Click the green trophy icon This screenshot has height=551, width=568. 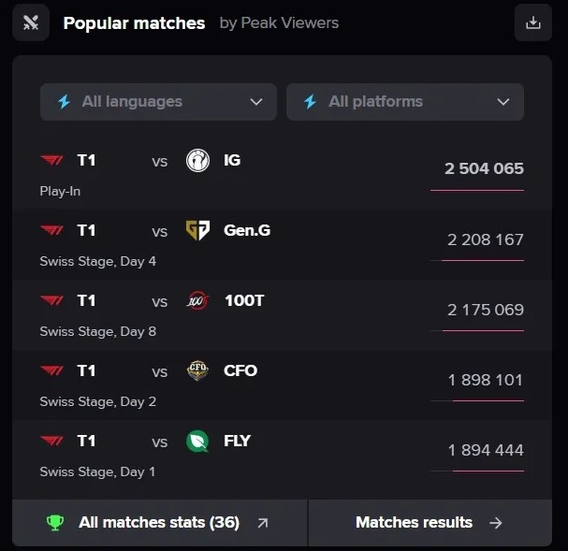(x=56, y=523)
